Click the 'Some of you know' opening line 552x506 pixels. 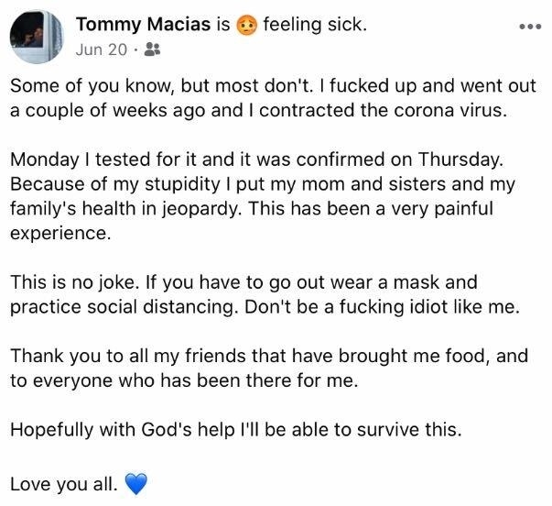click(273, 86)
